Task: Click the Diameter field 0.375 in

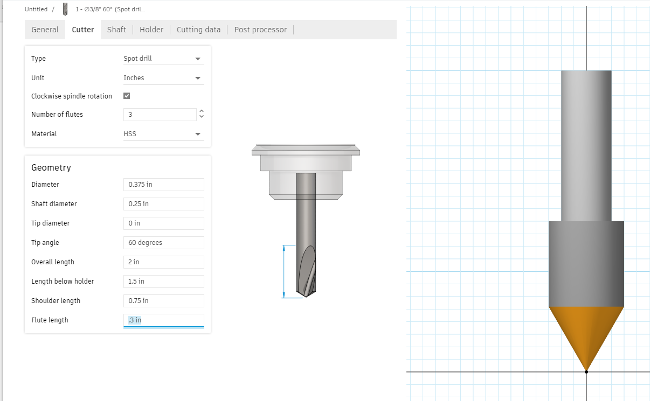Action: [164, 185]
